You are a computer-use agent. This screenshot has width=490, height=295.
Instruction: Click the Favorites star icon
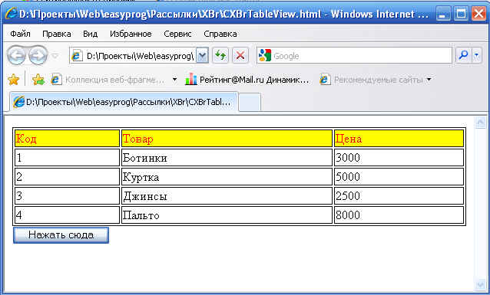pyautogui.click(x=13, y=80)
